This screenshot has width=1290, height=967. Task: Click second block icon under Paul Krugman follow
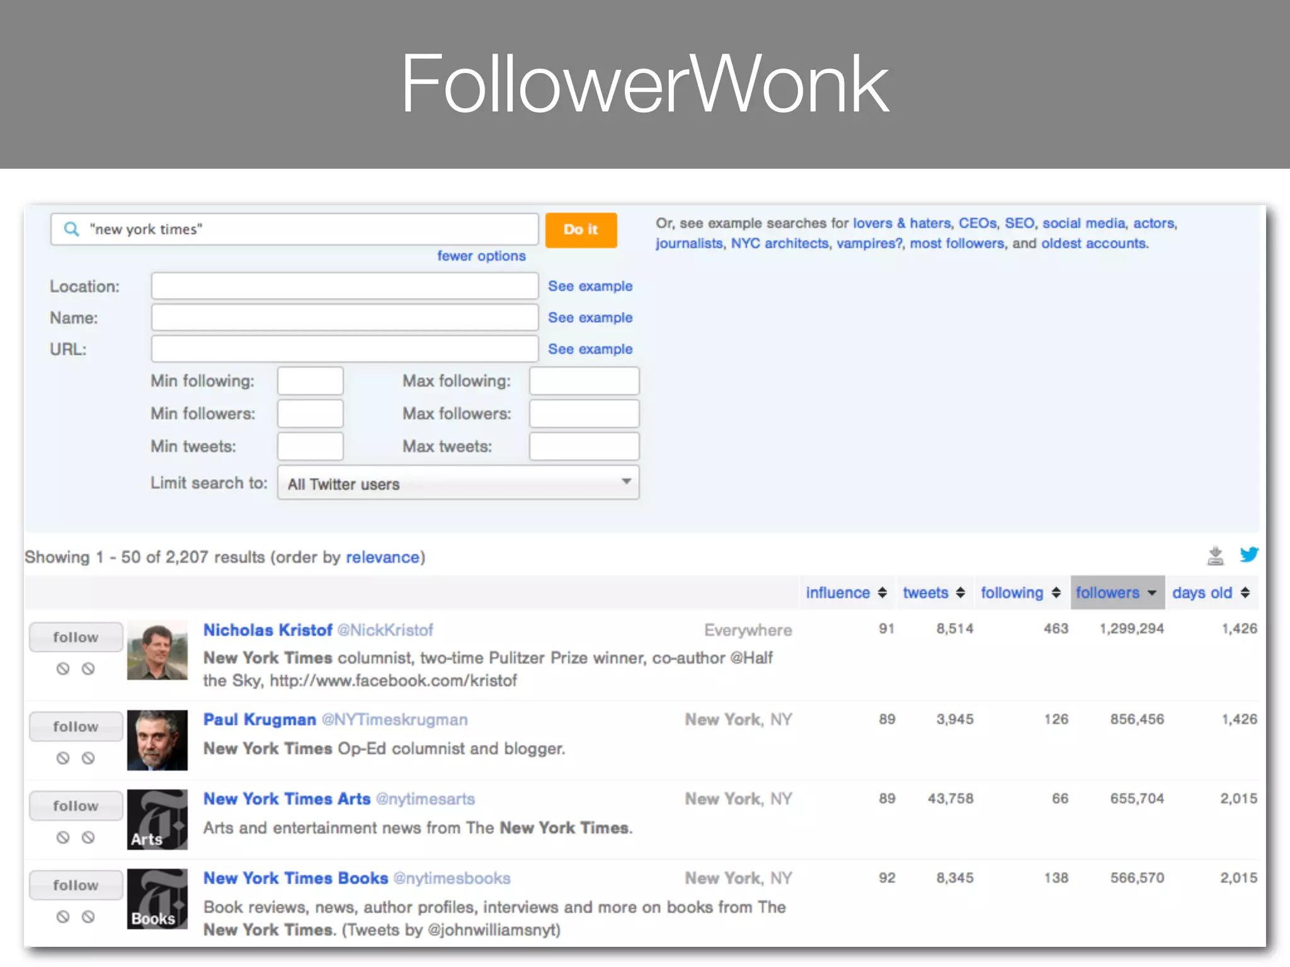pyautogui.click(x=88, y=758)
